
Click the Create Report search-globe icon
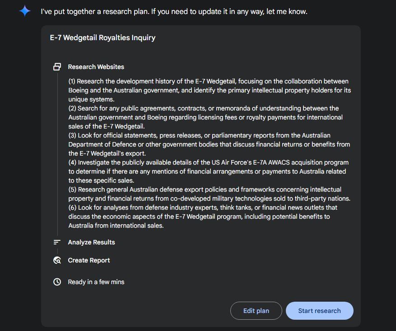coord(57,260)
